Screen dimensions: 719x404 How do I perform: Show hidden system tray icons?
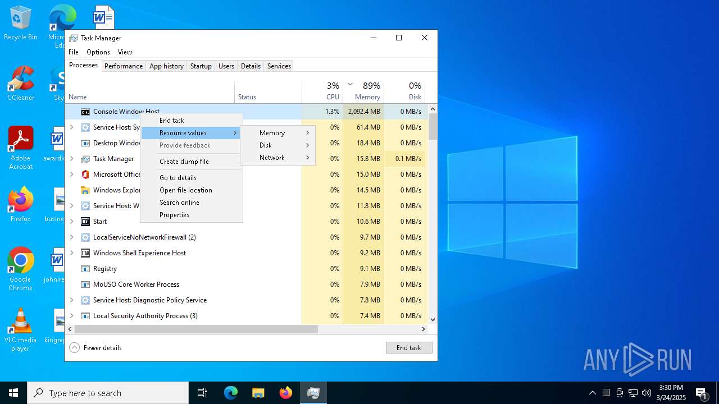click(592, 393)
